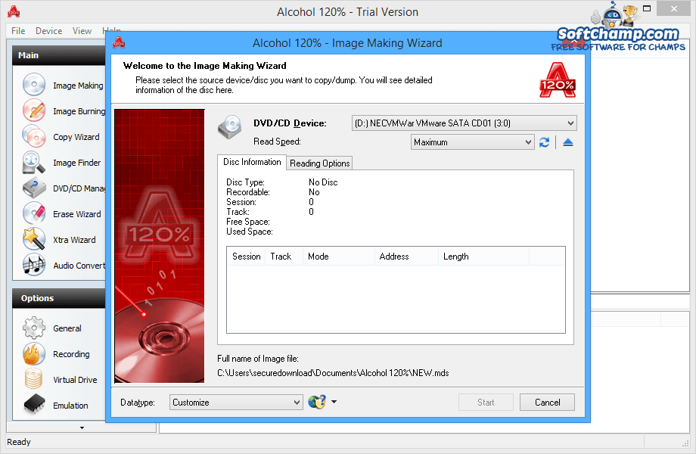This screenshot has height=454, width=696.
Task: Click the Options panel header
Action: (59, 298)
